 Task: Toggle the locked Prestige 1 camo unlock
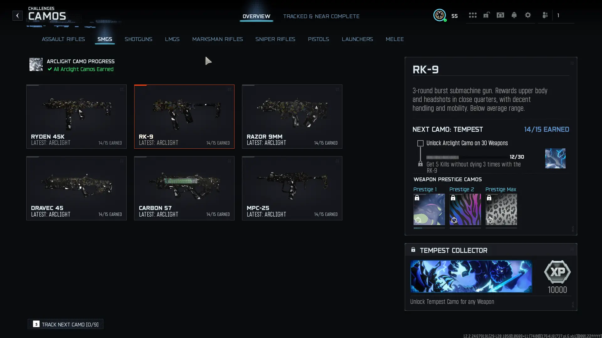pos(417,198)
